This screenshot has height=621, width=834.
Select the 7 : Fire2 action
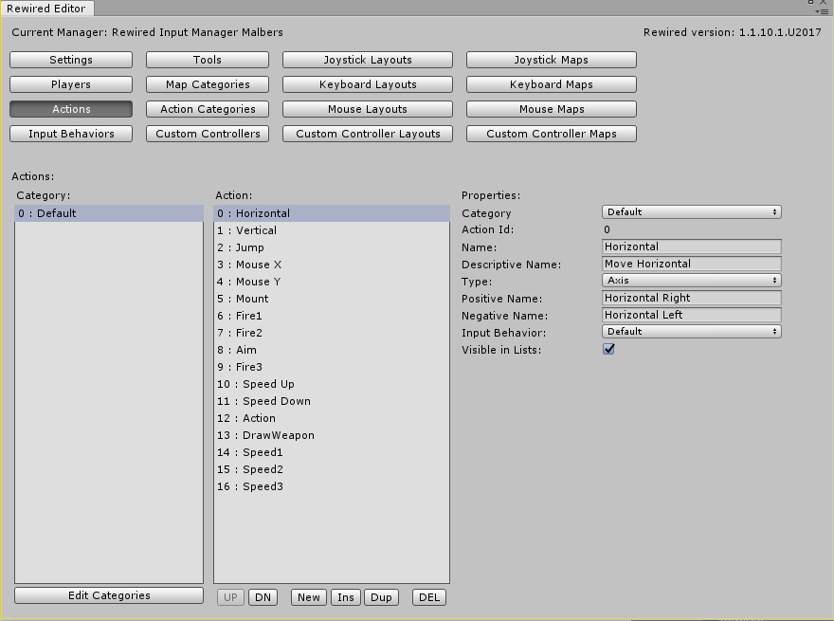tap(332, 333)
